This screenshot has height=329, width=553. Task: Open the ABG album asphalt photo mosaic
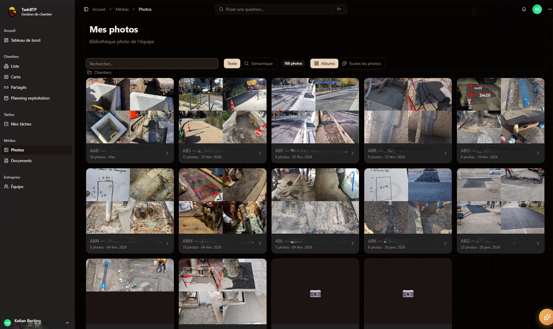coord(501,201)
